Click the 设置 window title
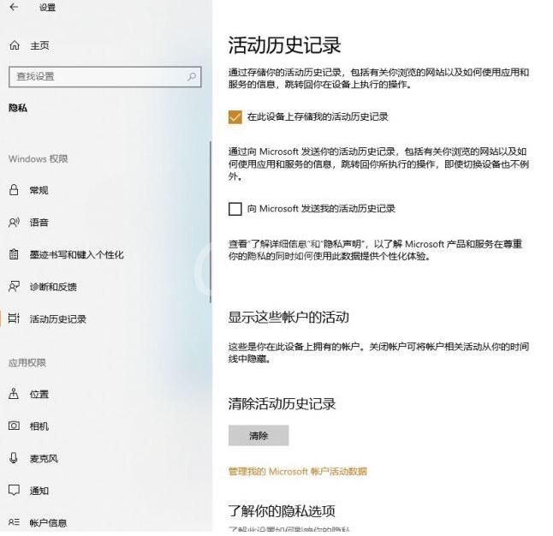Image resolution: width=553 pixels, height=536 pixels. (x=47, y=7)
